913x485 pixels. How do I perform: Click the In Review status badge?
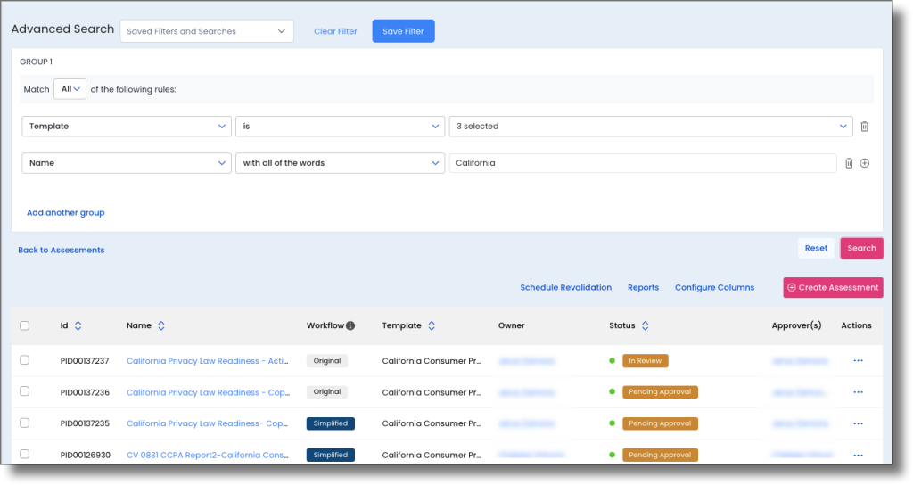(646, 361)
